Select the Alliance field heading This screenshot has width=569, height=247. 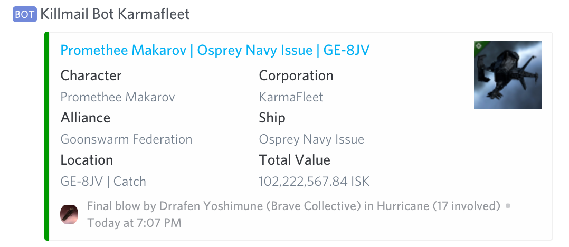click(x=86, y=118)
